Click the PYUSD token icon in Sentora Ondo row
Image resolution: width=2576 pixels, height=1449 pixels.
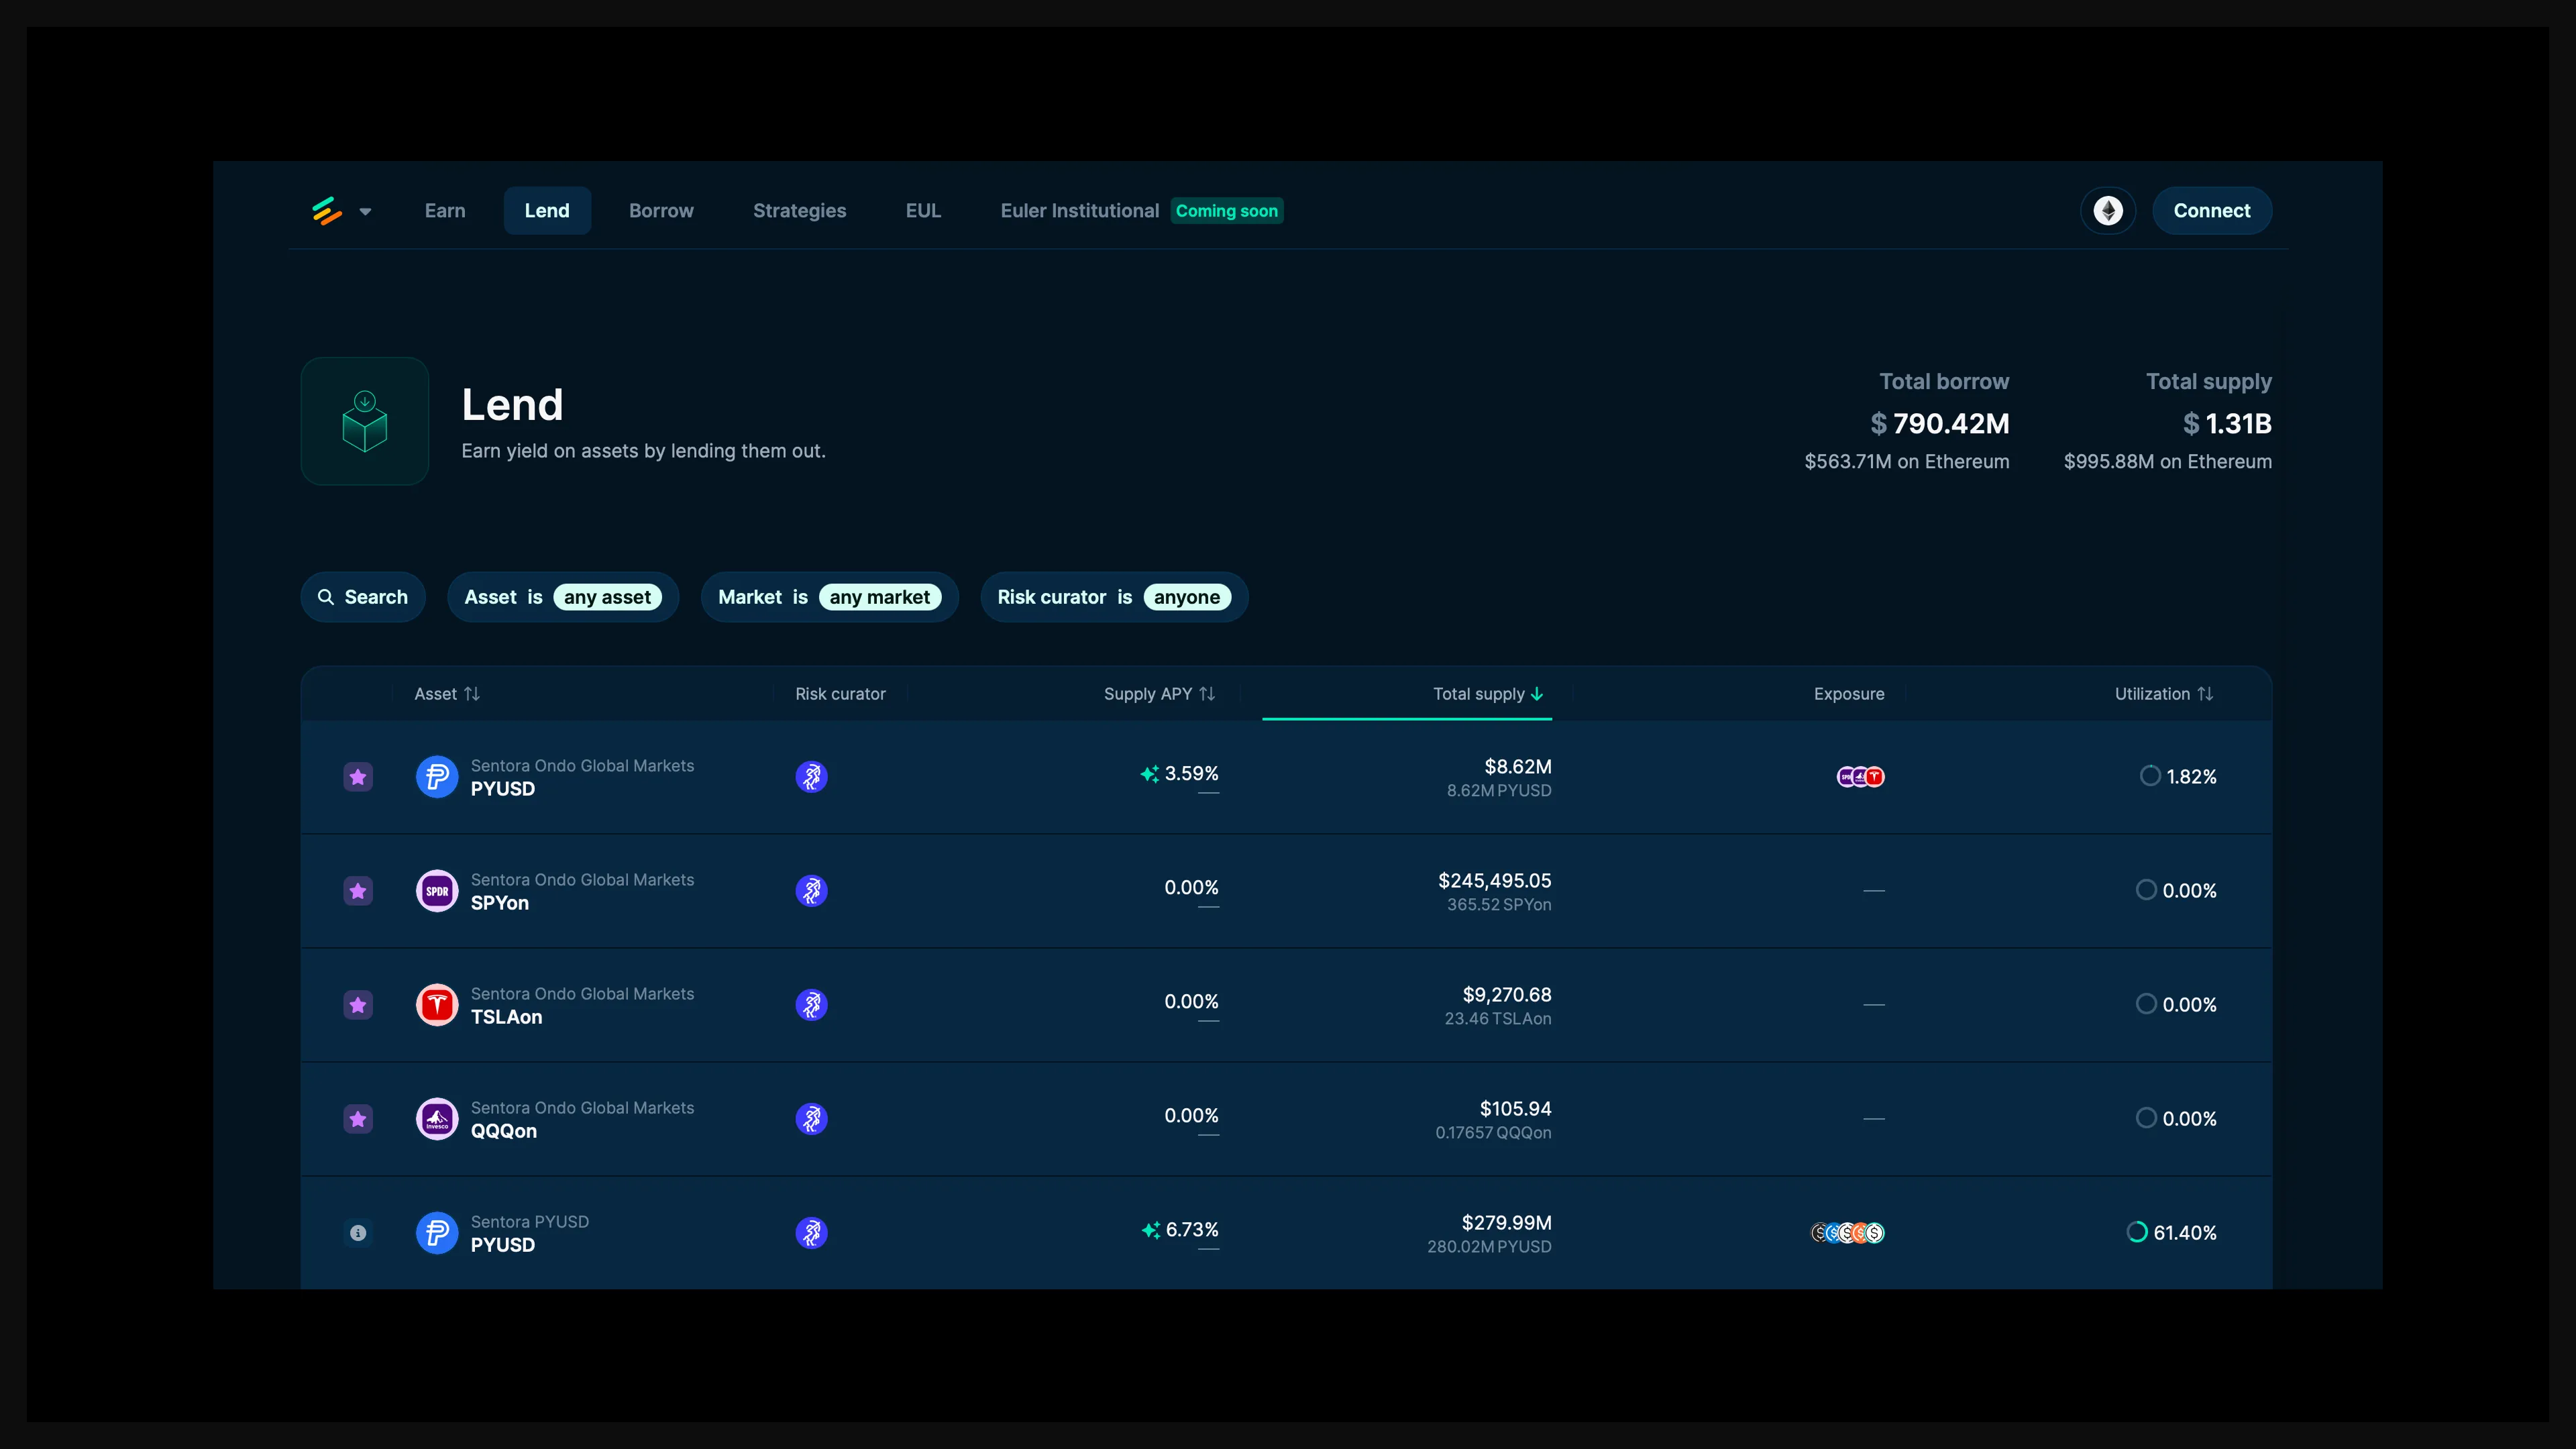click(x=437, y=777)
